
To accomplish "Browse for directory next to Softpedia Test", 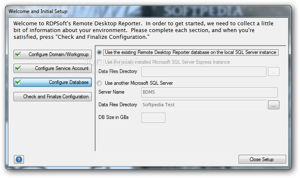I will coord(273,105).
